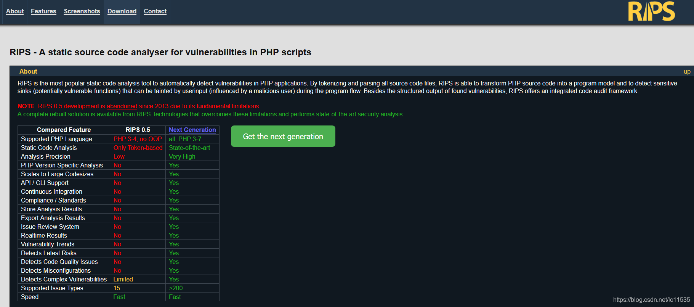Click the green rebuilt solution sentence
Image resolution: width=694 pixels, height=307 pixels.
pos(211,114)
